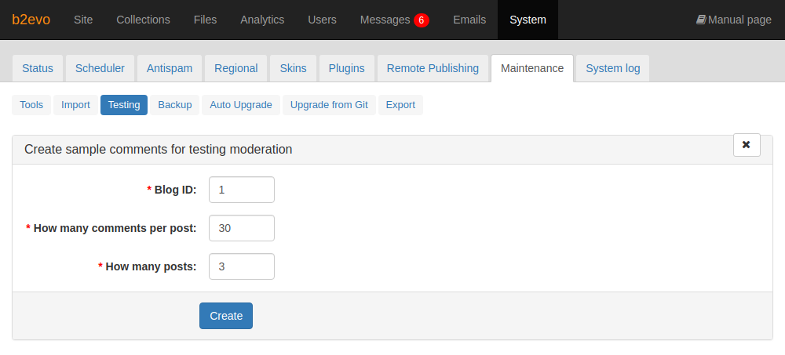
Task: Click the red messages count badge
Action: point(421,20)
